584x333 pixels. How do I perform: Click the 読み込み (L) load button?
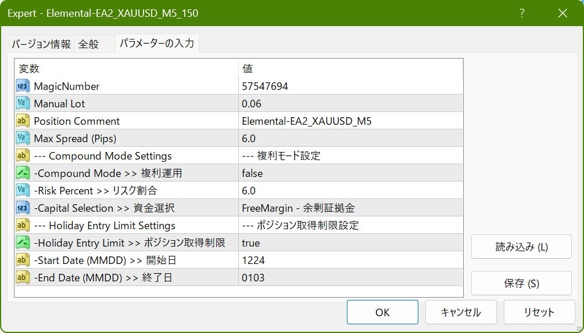(x=521, y=247)
